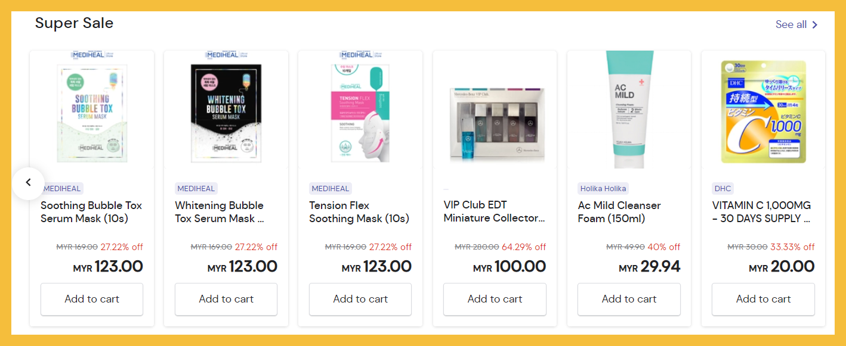The image size is (846, 346).
Task: Click the previous carousel arrow
Action: (28, 183)
